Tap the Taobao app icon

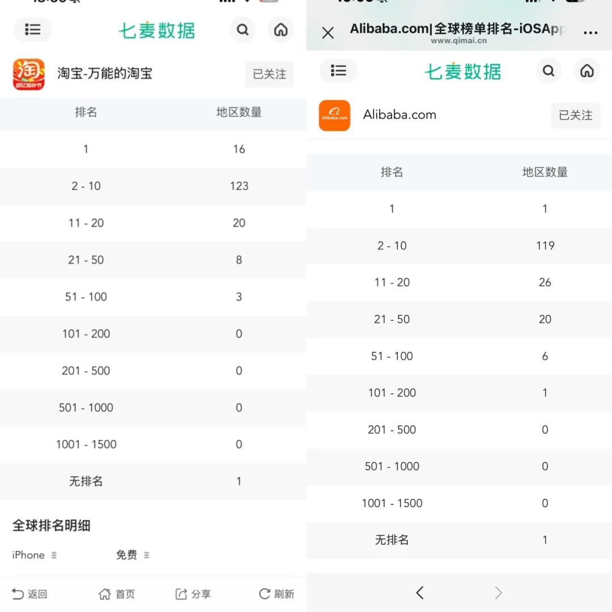pos(30,74)
